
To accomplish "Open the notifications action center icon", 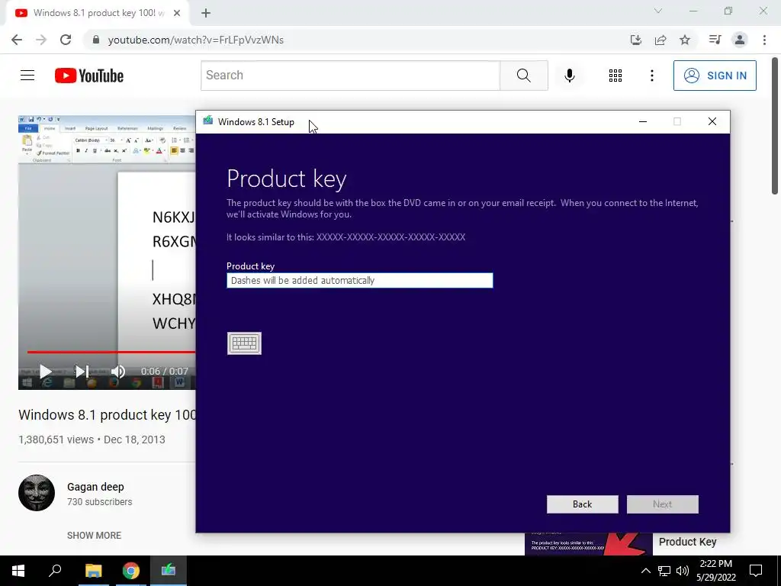I will 756,571.
